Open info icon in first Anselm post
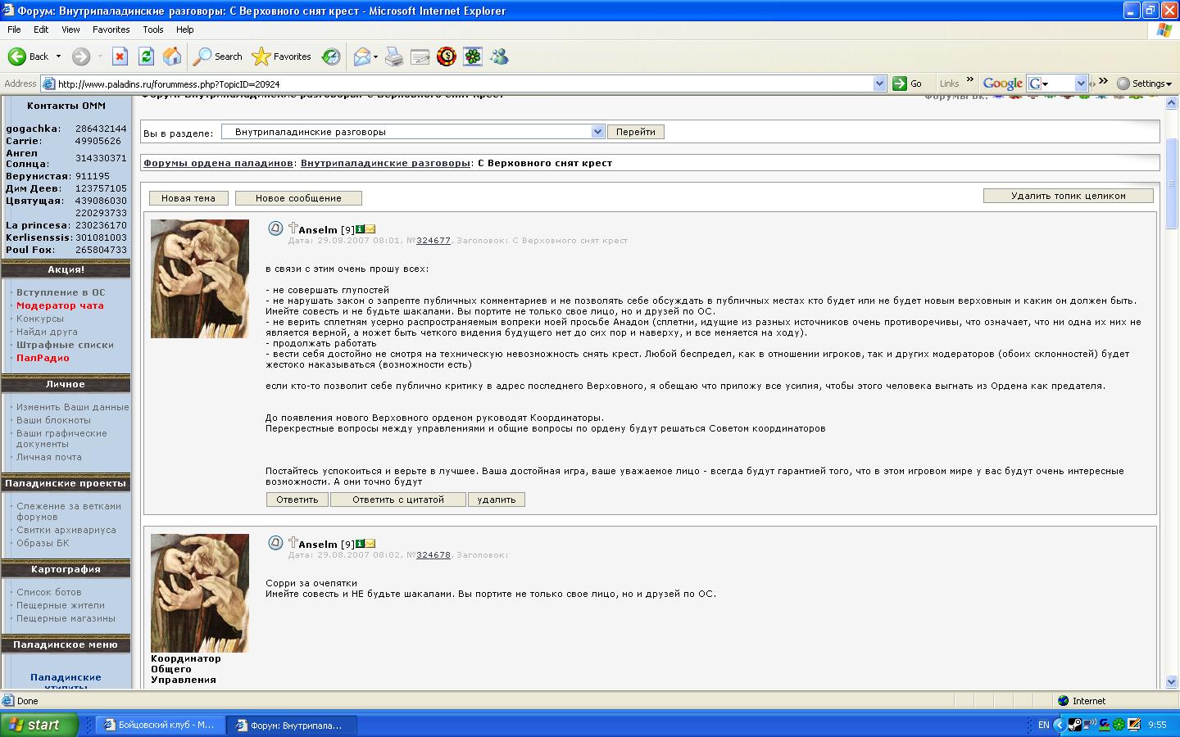This screenshot has width=1180, height=737. tap(360, 229)
